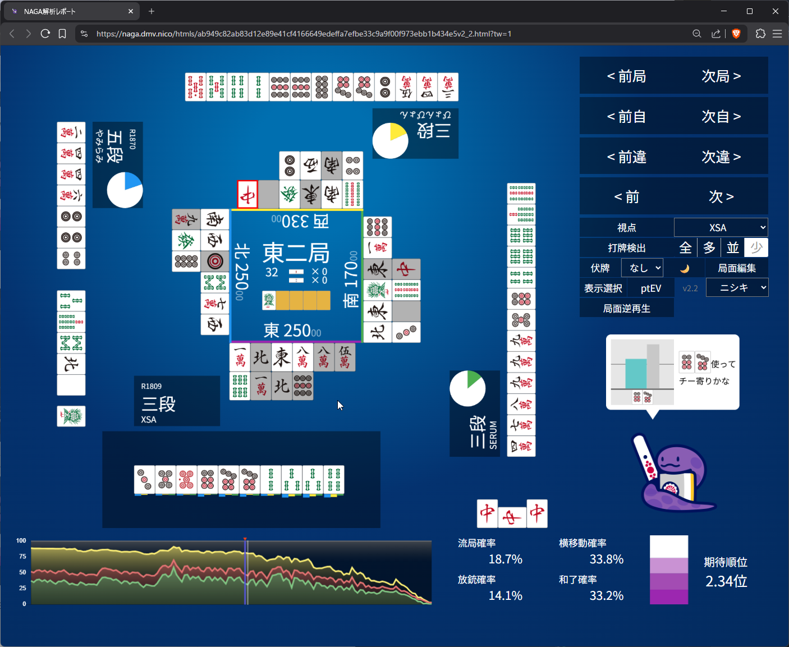Open the 視点 XSA dropdown
This screenshot has height=647, width=789.
(721, 227)
